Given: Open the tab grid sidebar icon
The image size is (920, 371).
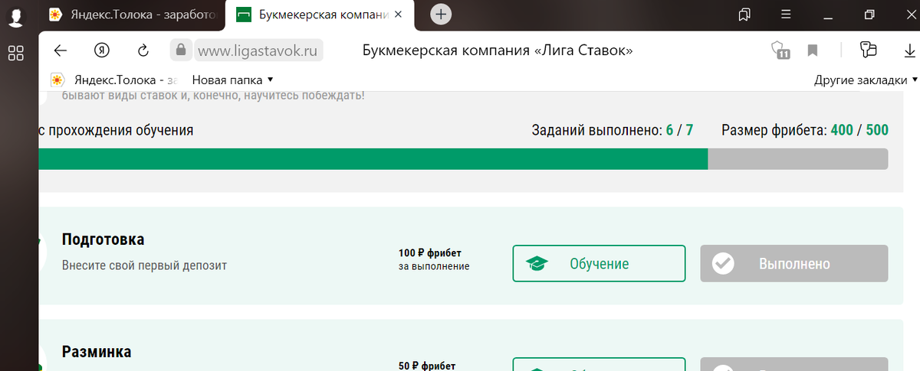Looking at the screenshot, I should (x=15, y=53).
